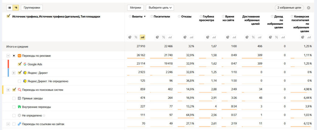Uncheck Переходы из поисковых систем row
The height and width of the screenshot is (130, 317).
14,90
